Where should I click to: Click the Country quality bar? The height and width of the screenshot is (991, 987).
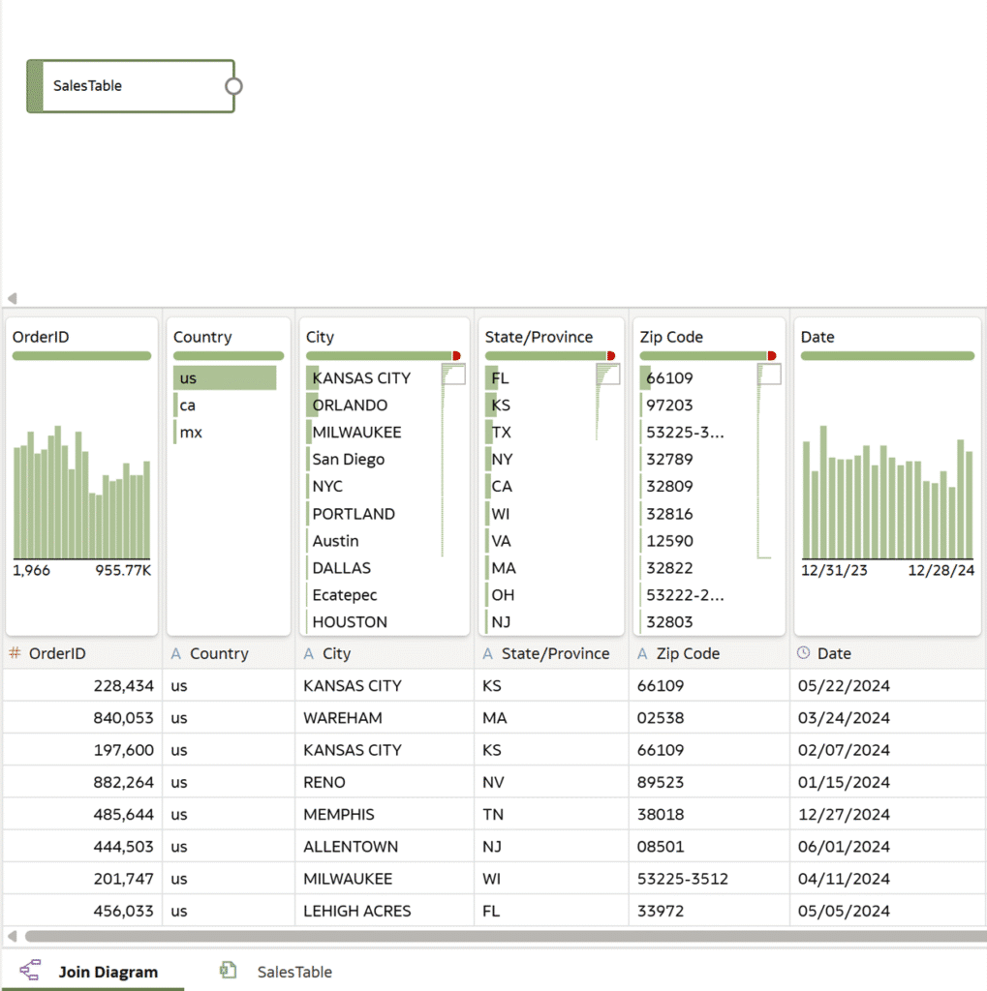[229, 356]
